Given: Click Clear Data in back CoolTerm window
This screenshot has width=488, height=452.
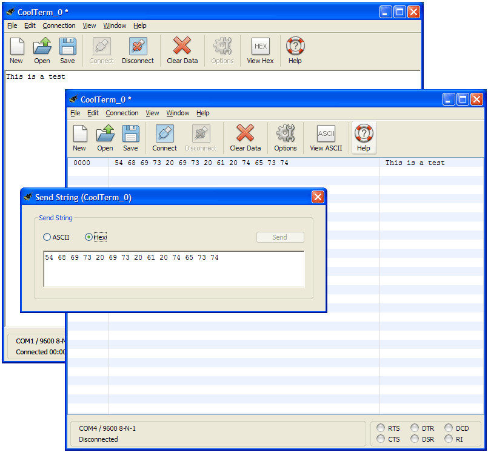Looking at the screenshot, I should [x=182, y=50].
